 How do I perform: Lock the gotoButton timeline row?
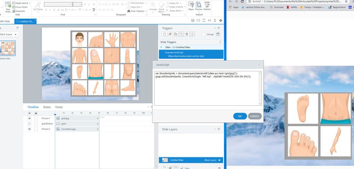pyautogui.click(x=36, y=124)
